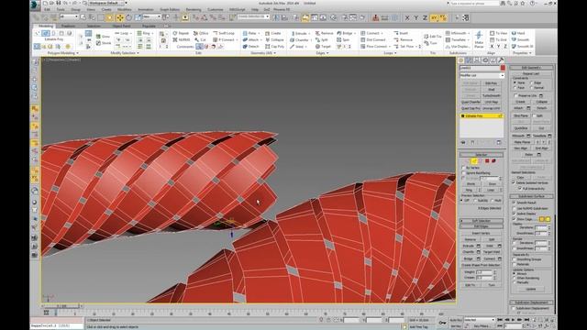The width and height of the screenshot is (587, 330).
Task: Select Edge constraint radio button
Action: pyautogui.click(x=532, y=82)
